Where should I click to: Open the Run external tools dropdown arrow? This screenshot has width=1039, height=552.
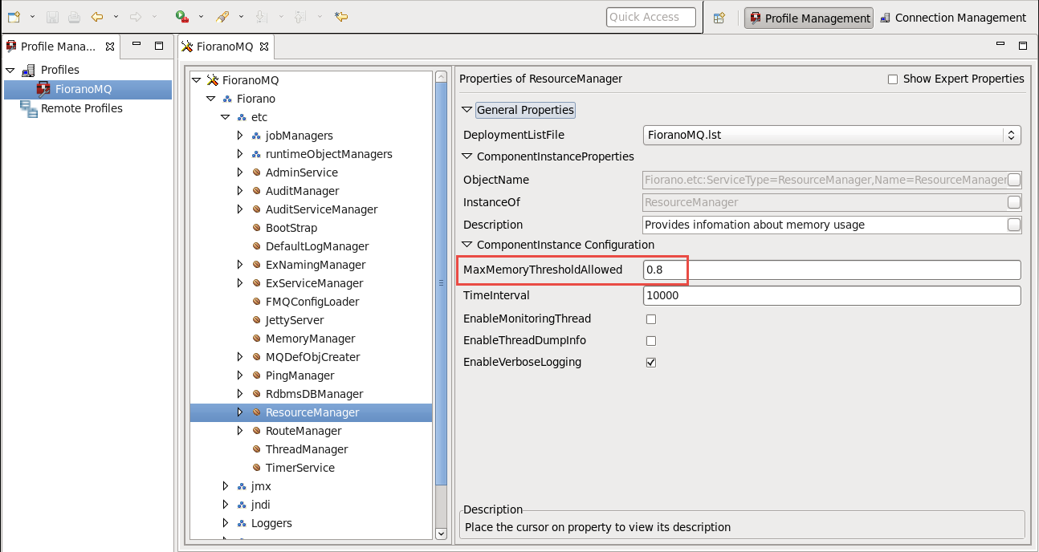coord(201,16)
